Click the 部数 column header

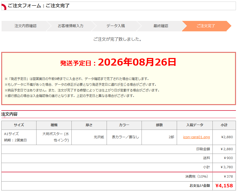159,125
